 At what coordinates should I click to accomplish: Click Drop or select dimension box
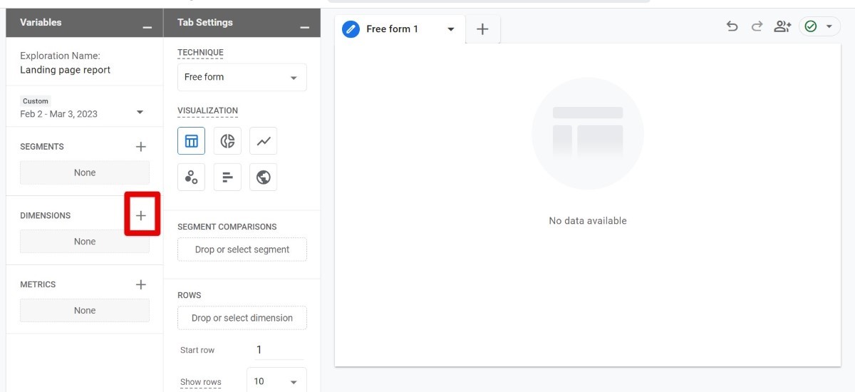click(x=242, y=318)
